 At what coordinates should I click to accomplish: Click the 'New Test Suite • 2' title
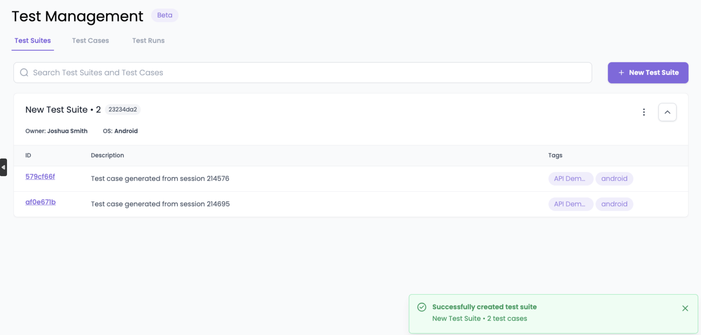click(63, 110)
